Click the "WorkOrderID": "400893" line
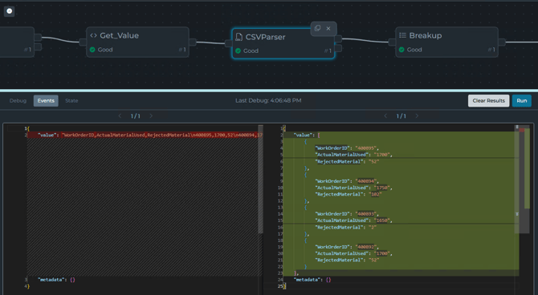538x295 pixels. click(x=347, y=214)
